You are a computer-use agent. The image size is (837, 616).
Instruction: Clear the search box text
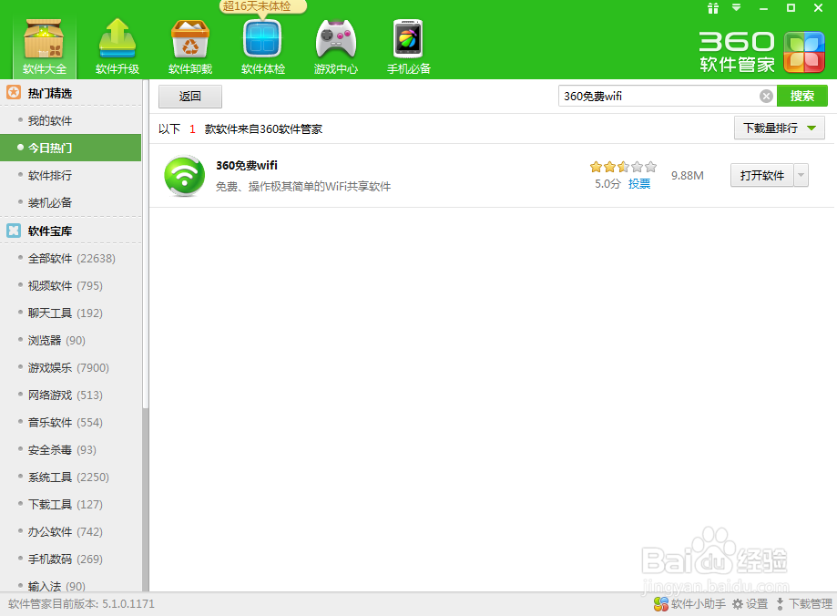pyautogui.click(x=766, y=97)
